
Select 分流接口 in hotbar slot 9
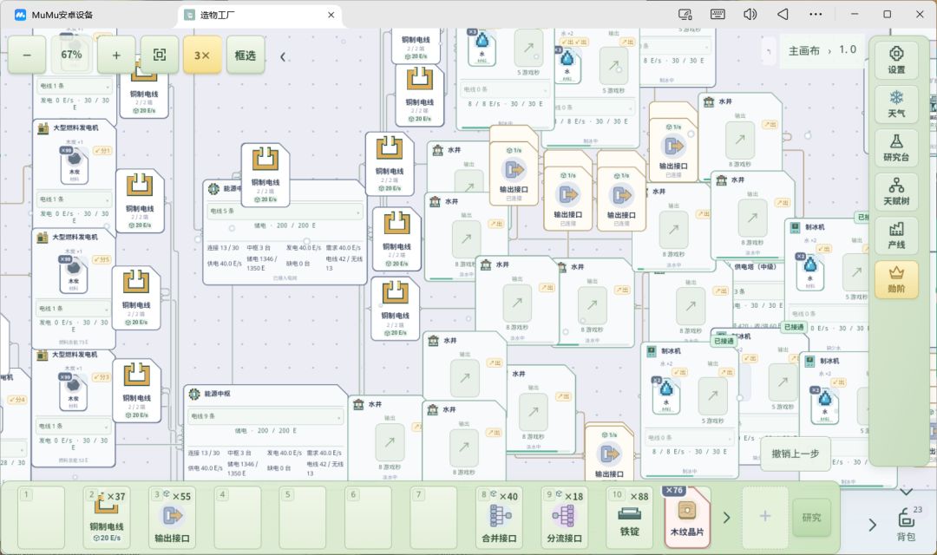tap(564, 517)
